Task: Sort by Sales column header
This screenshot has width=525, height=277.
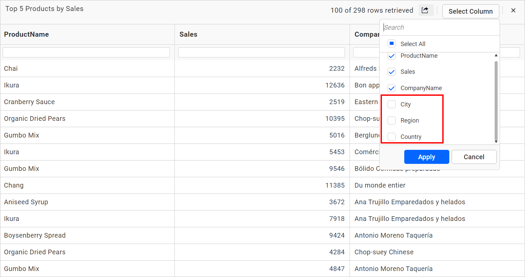Action: (188, 34)
